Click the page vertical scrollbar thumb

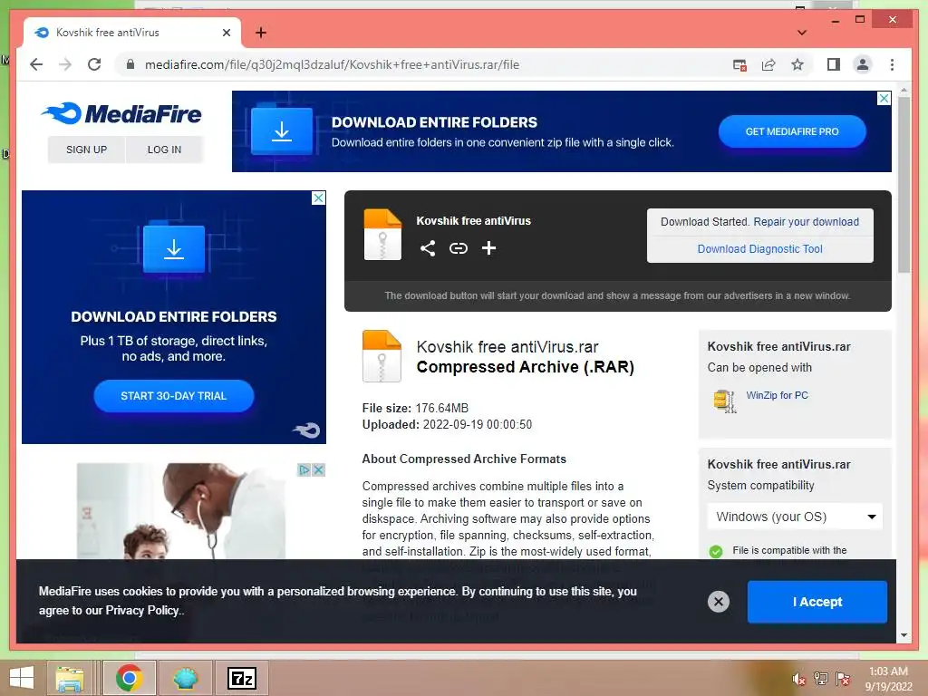(904, 183)
